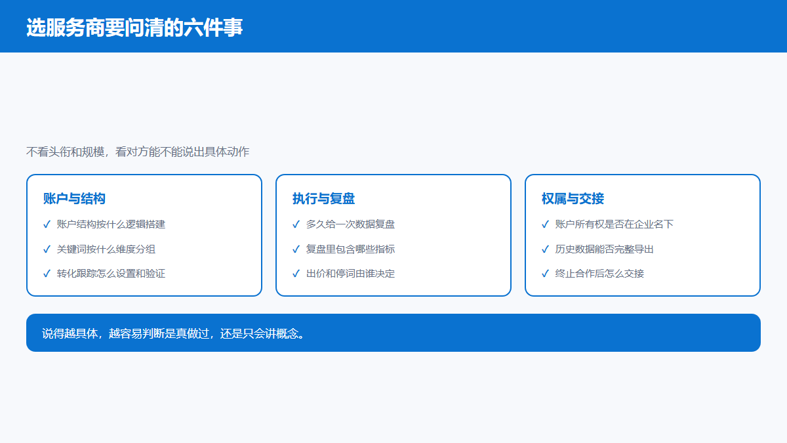Click the checkmark beside 出价和停词由谁决定
Image resolution: width=787 pixels, height=443 pixels.
point(296,274)
